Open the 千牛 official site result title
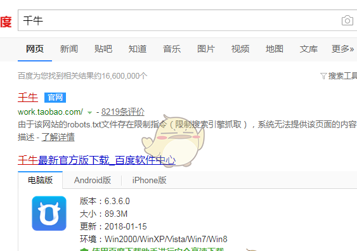This screenshot has width=357, height=251. pyautogui.click(x=28, y=98)
